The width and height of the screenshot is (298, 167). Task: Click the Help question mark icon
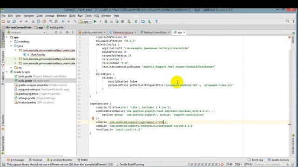coord(156,22)
